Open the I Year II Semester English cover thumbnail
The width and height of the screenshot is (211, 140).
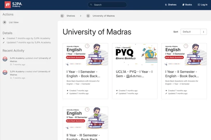[184, 54]
